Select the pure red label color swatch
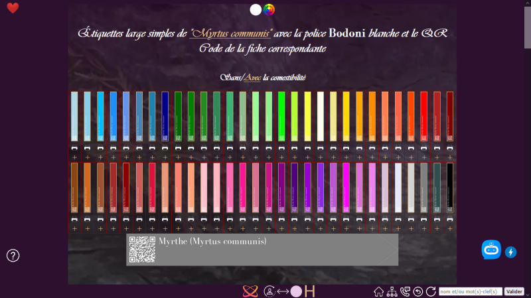531x298 pixels. coord(424,116)
